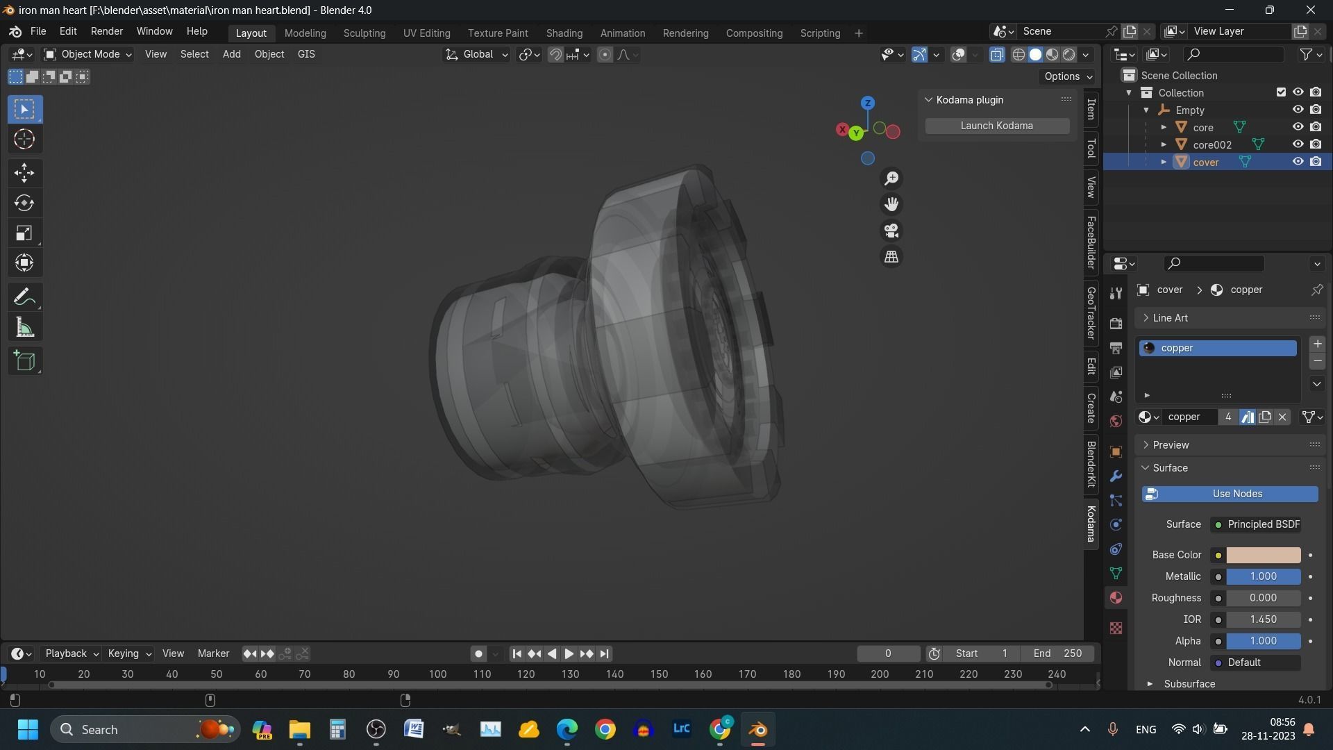Hide core002 object in viewport
The width and height of the screenshot is (1333, 750).
1298,144
